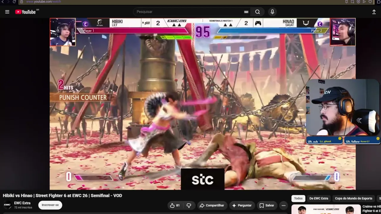Click the upload arrow icon at top right
The height and width of the screenshot is (214, 381).
click(x=374, y=12)
